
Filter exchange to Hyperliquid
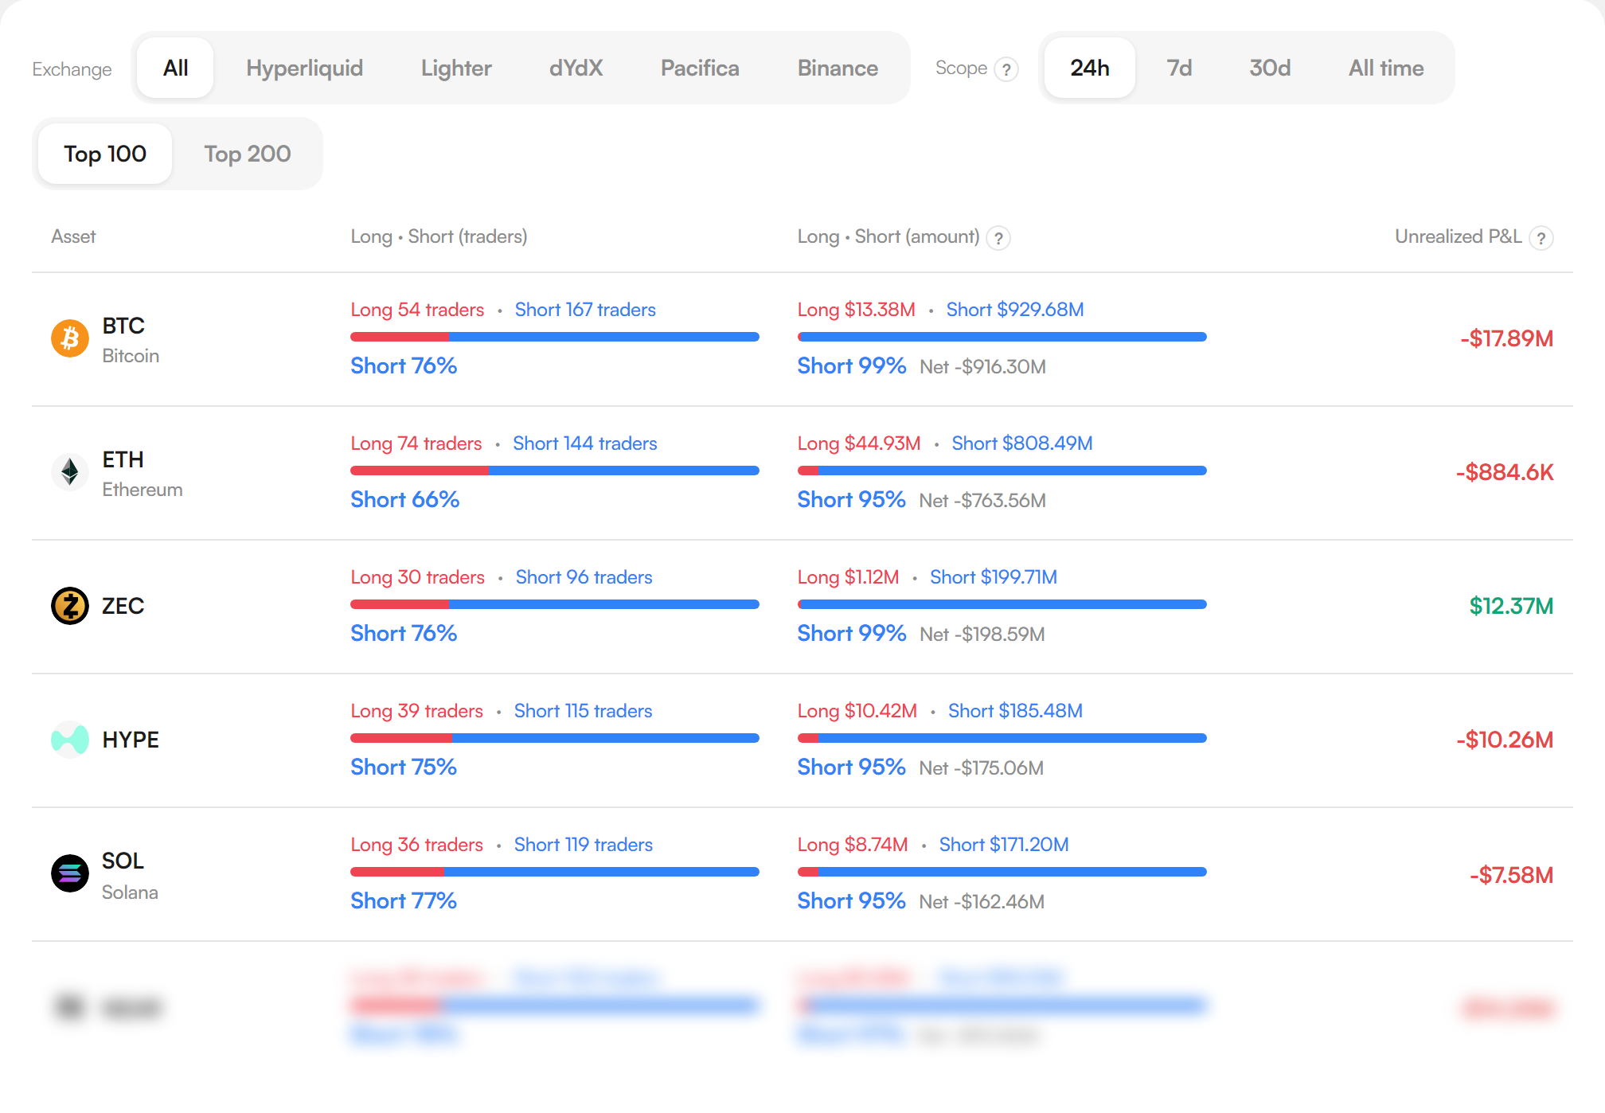coord(304,68)
